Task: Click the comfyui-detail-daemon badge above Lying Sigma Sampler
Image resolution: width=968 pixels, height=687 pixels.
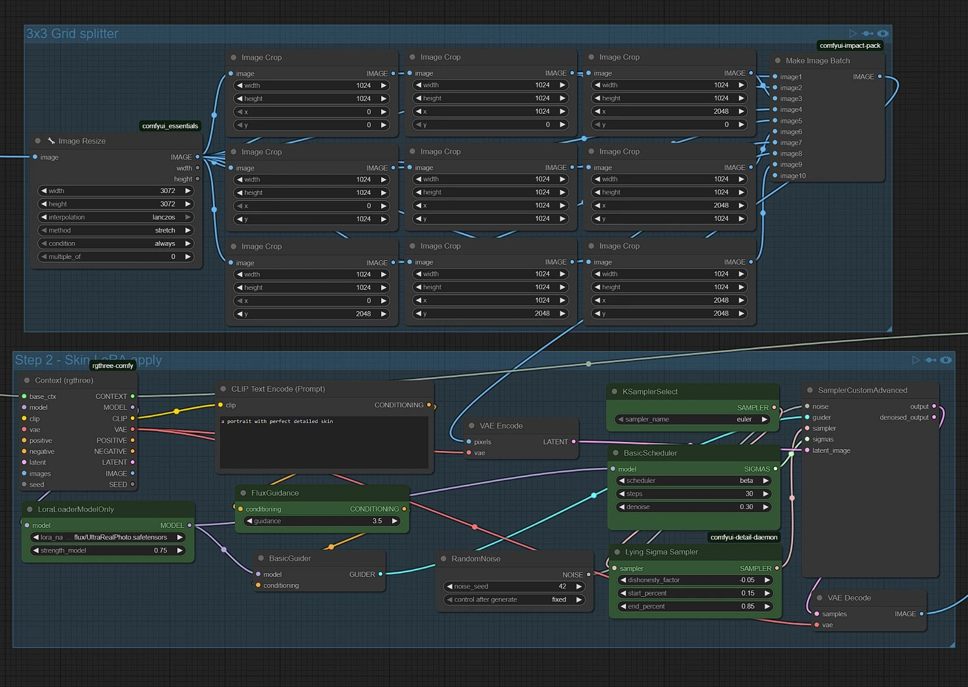Action: pyautogui.click(x=744, y=537)
